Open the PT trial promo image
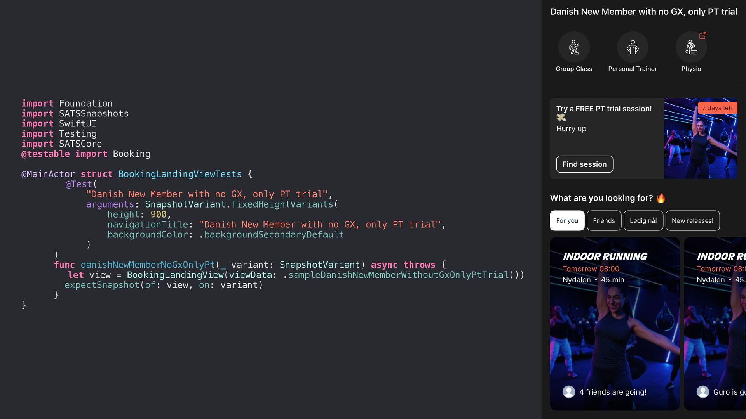746x419 pixels. 700,147
